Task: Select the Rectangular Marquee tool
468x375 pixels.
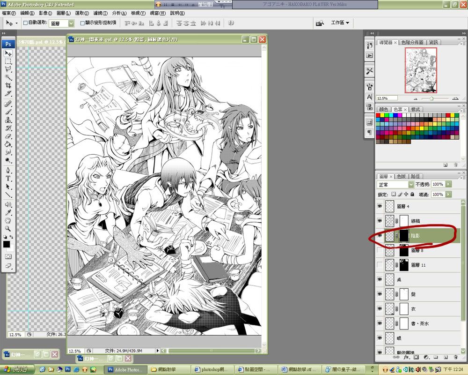Action: (8, 61)
